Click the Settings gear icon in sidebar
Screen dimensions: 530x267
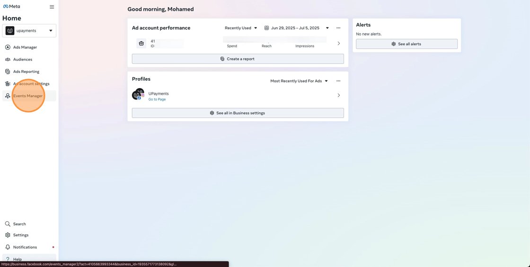coord(8,235)
